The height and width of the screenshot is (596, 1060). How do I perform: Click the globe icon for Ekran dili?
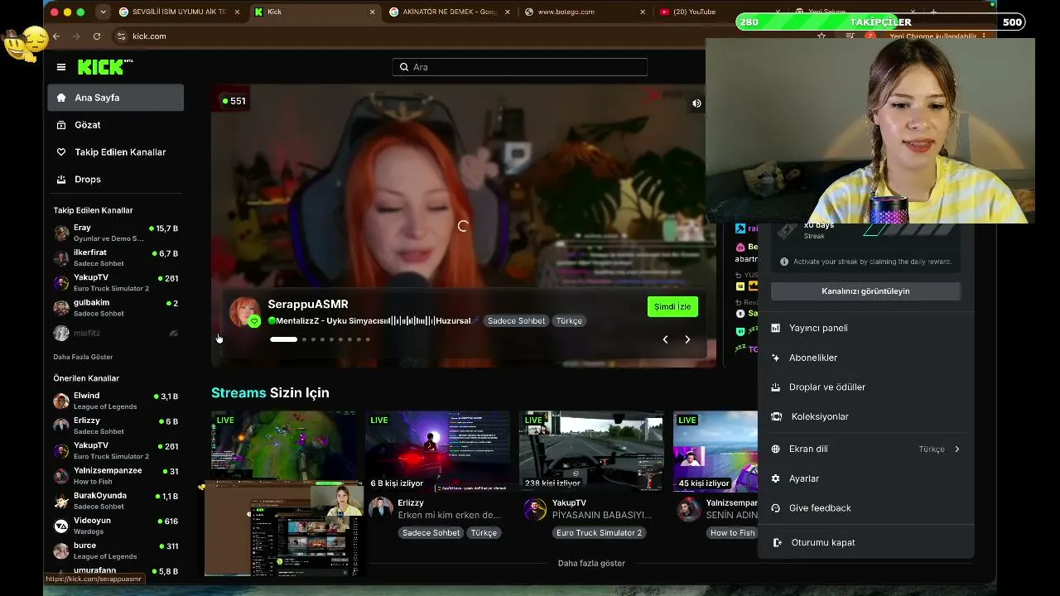(x=776, y=449)
